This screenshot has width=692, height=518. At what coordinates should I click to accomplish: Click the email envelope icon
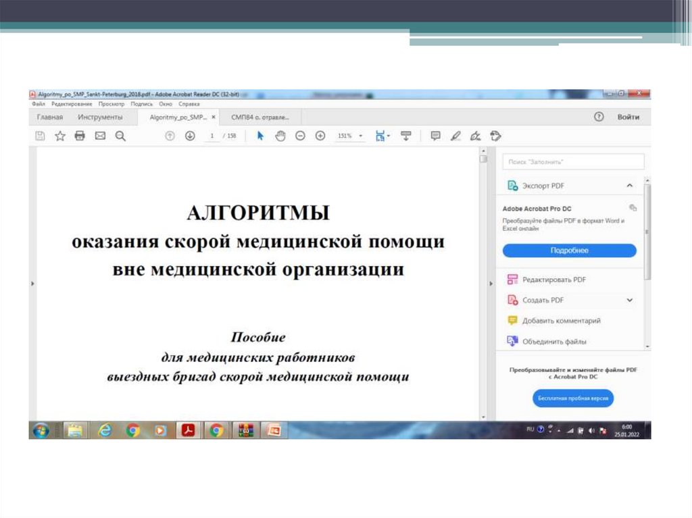pos(100,136)
